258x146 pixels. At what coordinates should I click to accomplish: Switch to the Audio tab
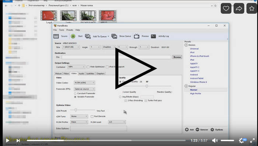pos(81,74)
